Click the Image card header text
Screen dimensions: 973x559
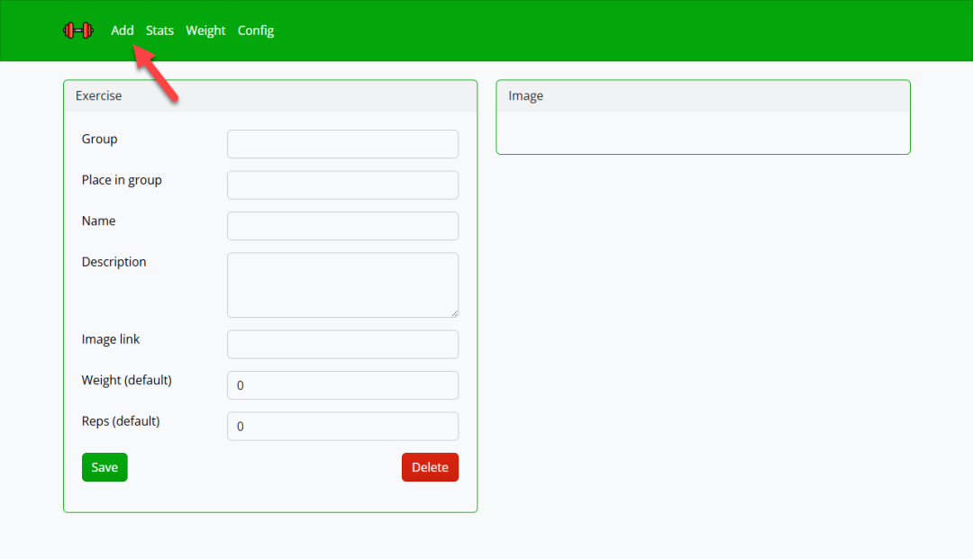pyautogui.click(x=525, y=96)
